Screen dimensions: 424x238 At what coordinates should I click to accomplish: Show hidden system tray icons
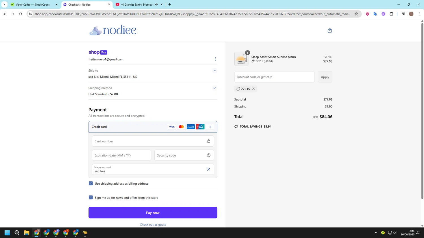click(x=376, y=233)
